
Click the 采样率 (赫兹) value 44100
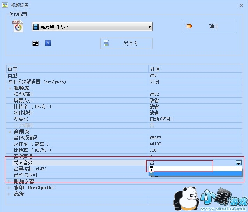(x=156, y=144)
